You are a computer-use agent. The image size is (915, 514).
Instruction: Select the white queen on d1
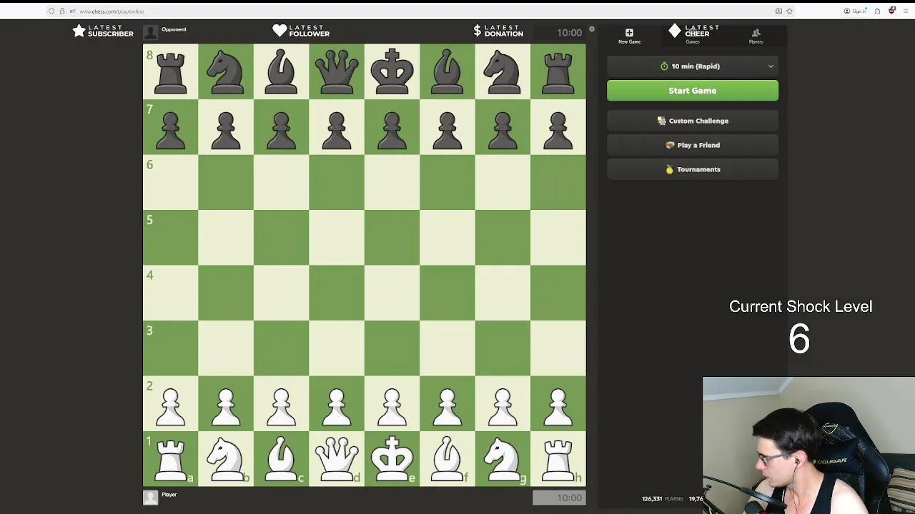pos(337,458)
